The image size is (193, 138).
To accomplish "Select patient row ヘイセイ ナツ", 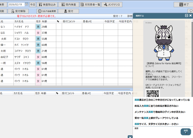I will [66, 27].
